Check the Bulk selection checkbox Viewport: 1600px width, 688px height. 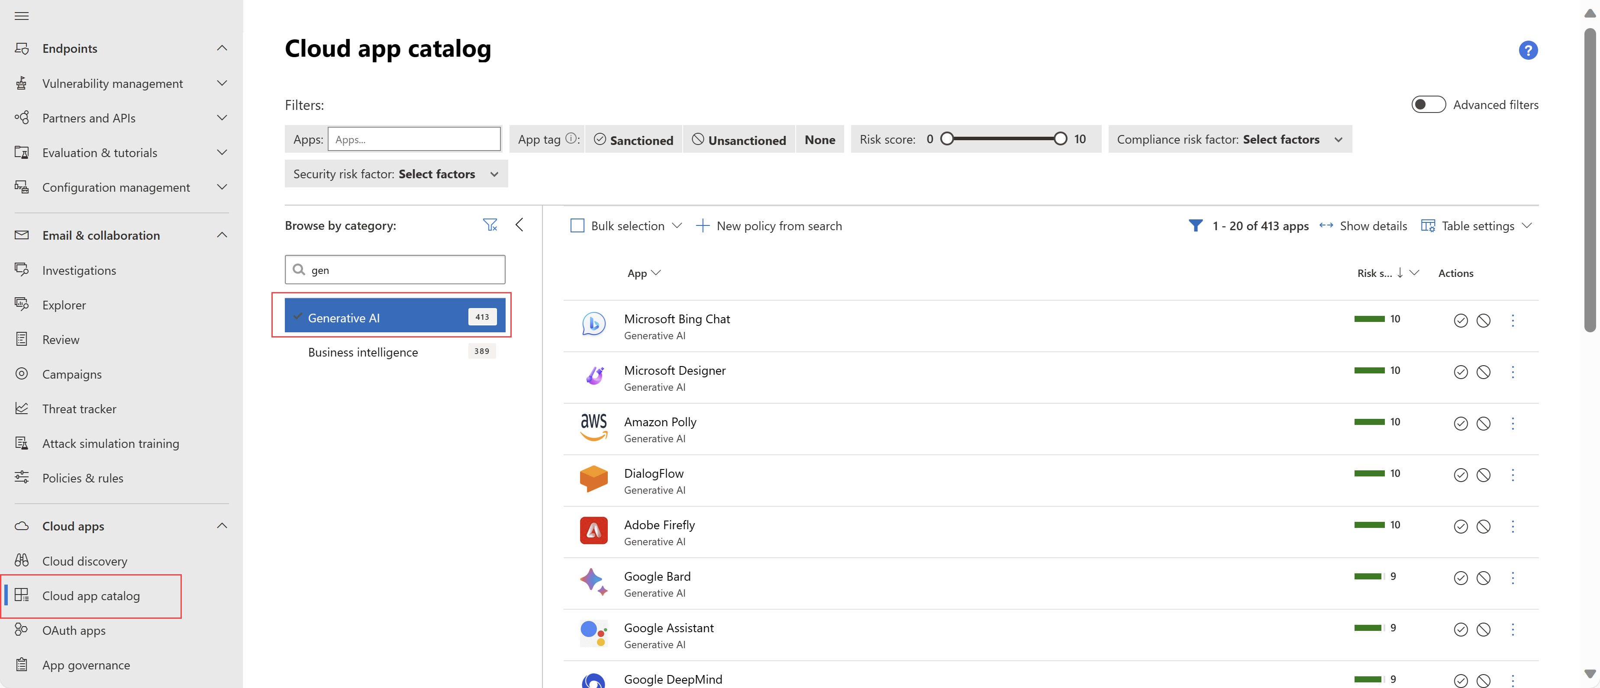pos(577,225)
